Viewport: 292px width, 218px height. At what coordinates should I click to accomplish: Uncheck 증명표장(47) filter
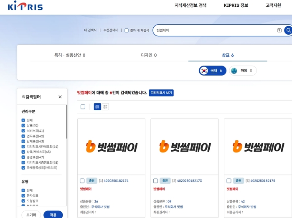(23, 157)
